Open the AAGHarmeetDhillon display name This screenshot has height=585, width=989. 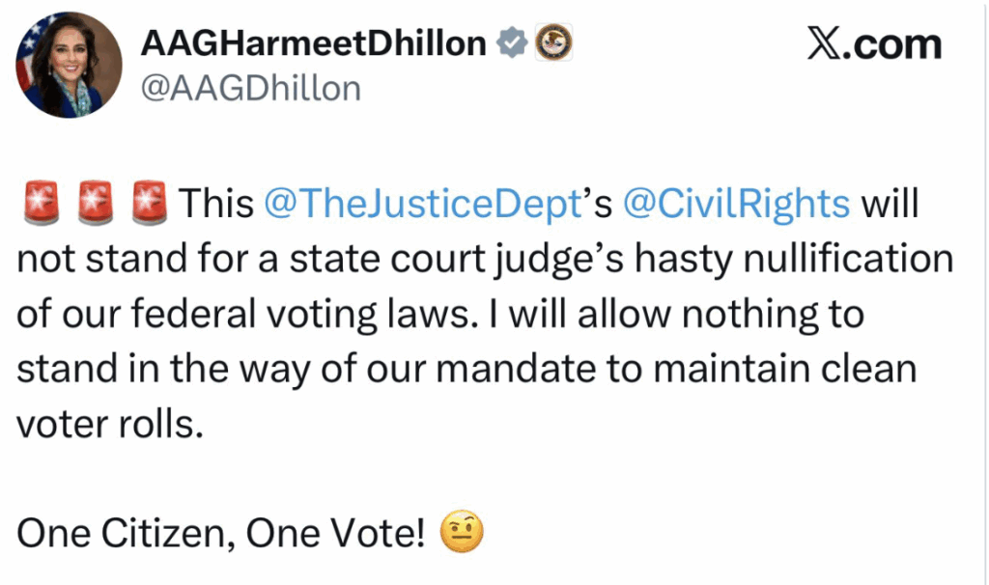(316, 43)
